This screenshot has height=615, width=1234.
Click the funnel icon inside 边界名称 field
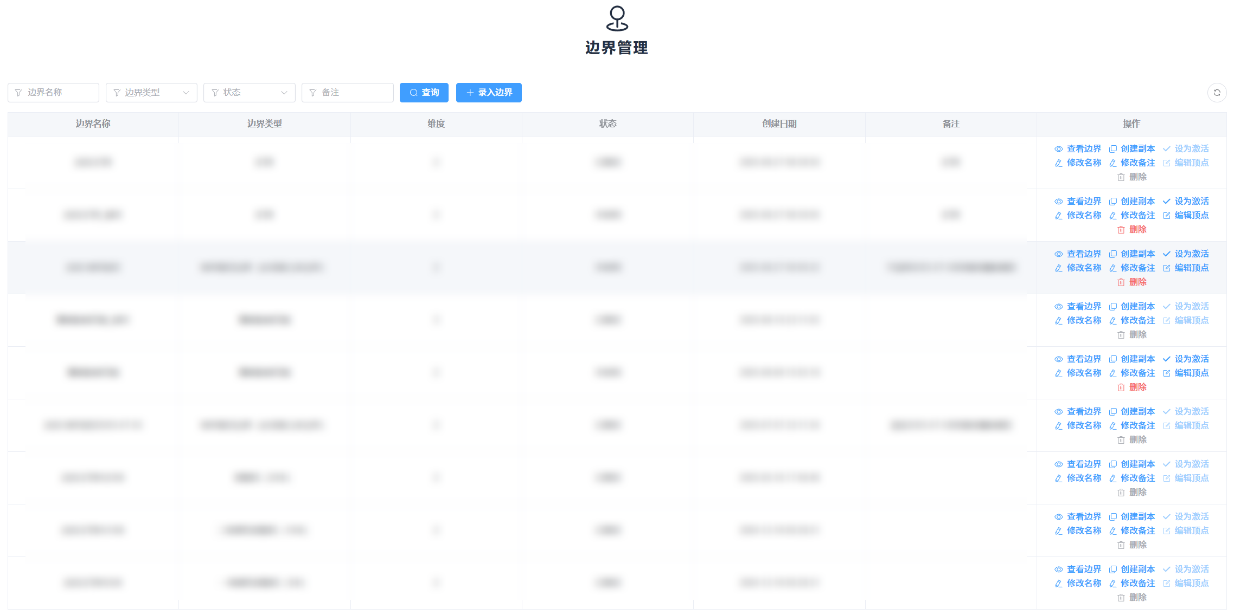click(x=18, y=92)
